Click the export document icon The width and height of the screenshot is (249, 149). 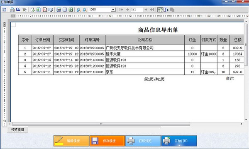click(32, 10)
